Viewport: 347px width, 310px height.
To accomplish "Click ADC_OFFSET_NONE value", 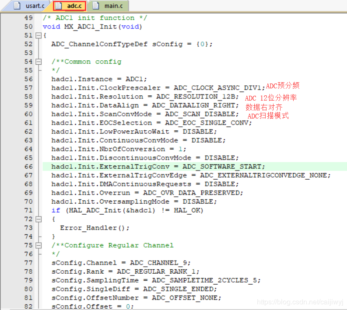I will (x=185, y=298).
